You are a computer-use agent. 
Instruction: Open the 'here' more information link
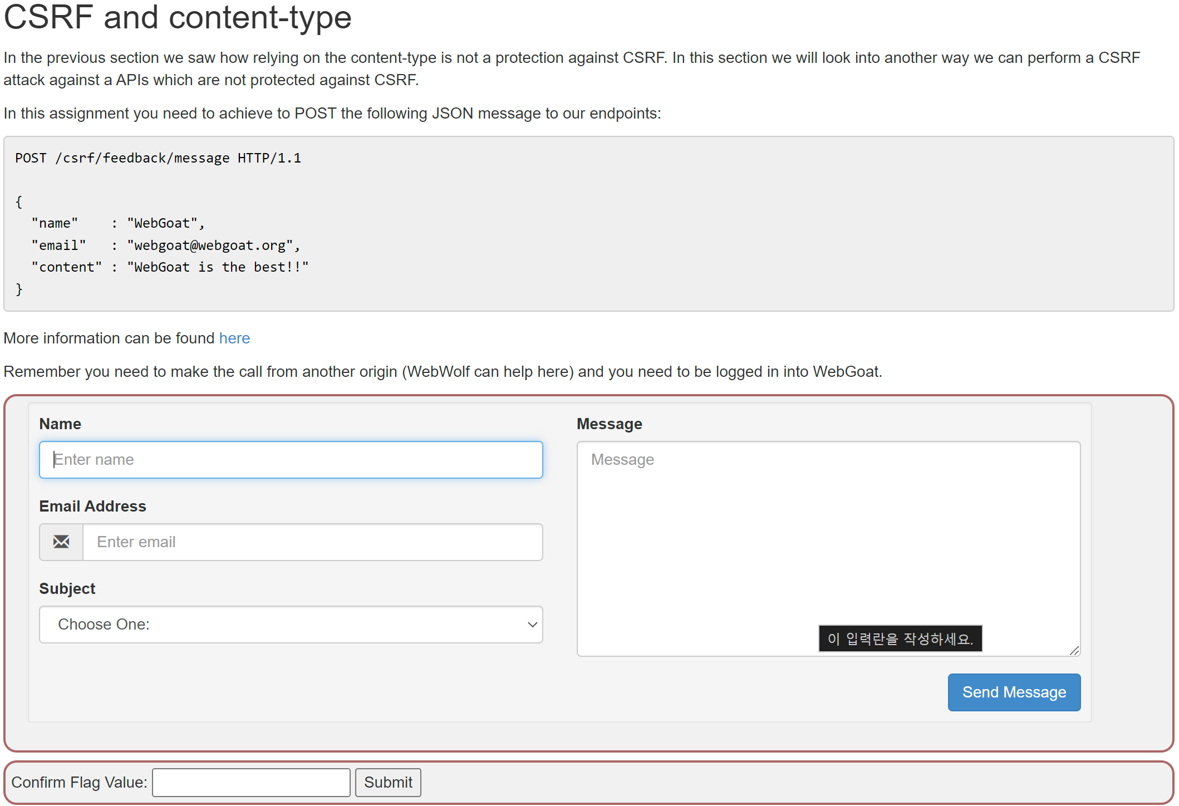(234, 338)
